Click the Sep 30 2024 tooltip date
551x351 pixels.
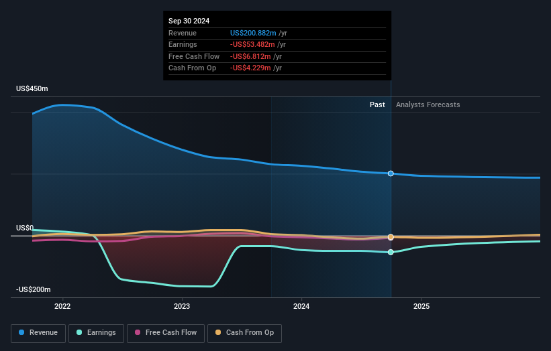[x=189, y=21]
